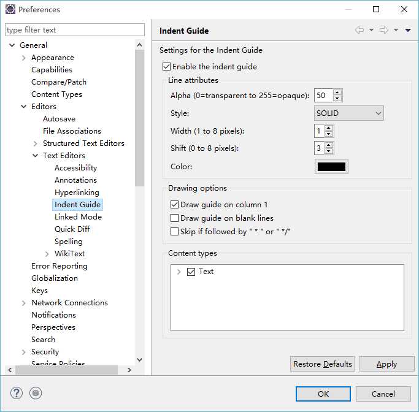Go forward using the forward arrow icon
The height and width of the screenshot is (412, 419).
click(384, 30)
